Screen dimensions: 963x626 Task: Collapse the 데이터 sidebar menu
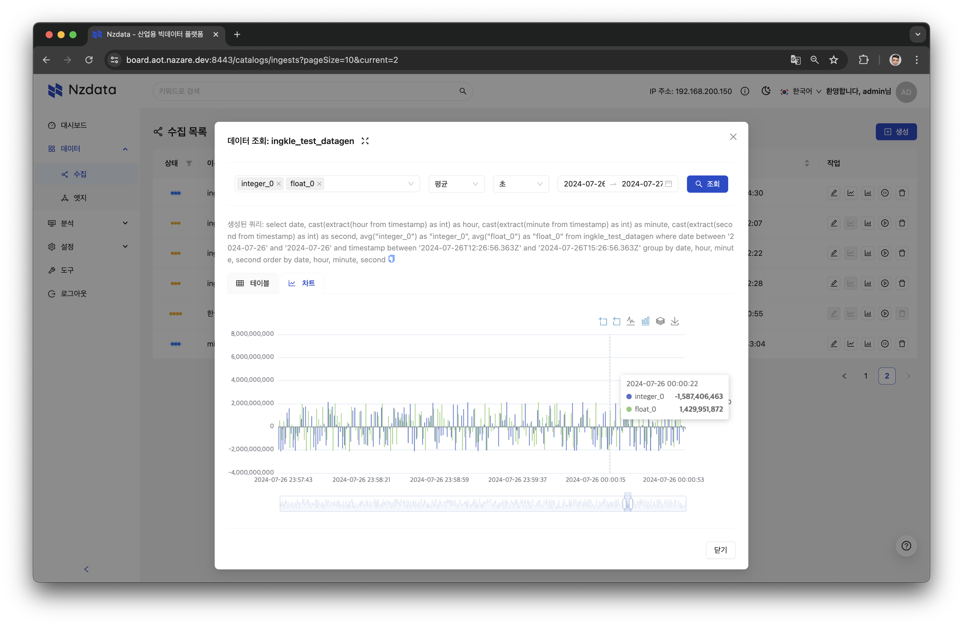[x=125, y=149]
